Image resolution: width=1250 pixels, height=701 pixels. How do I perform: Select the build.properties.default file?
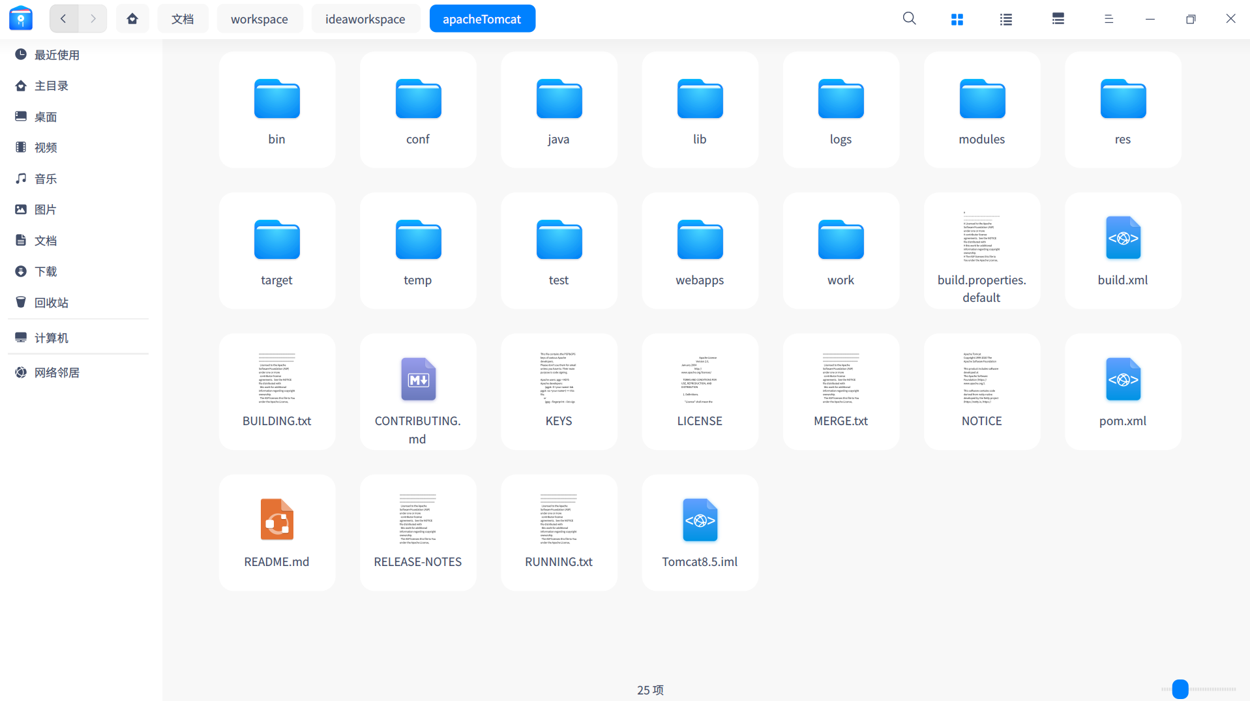[982, 250]
